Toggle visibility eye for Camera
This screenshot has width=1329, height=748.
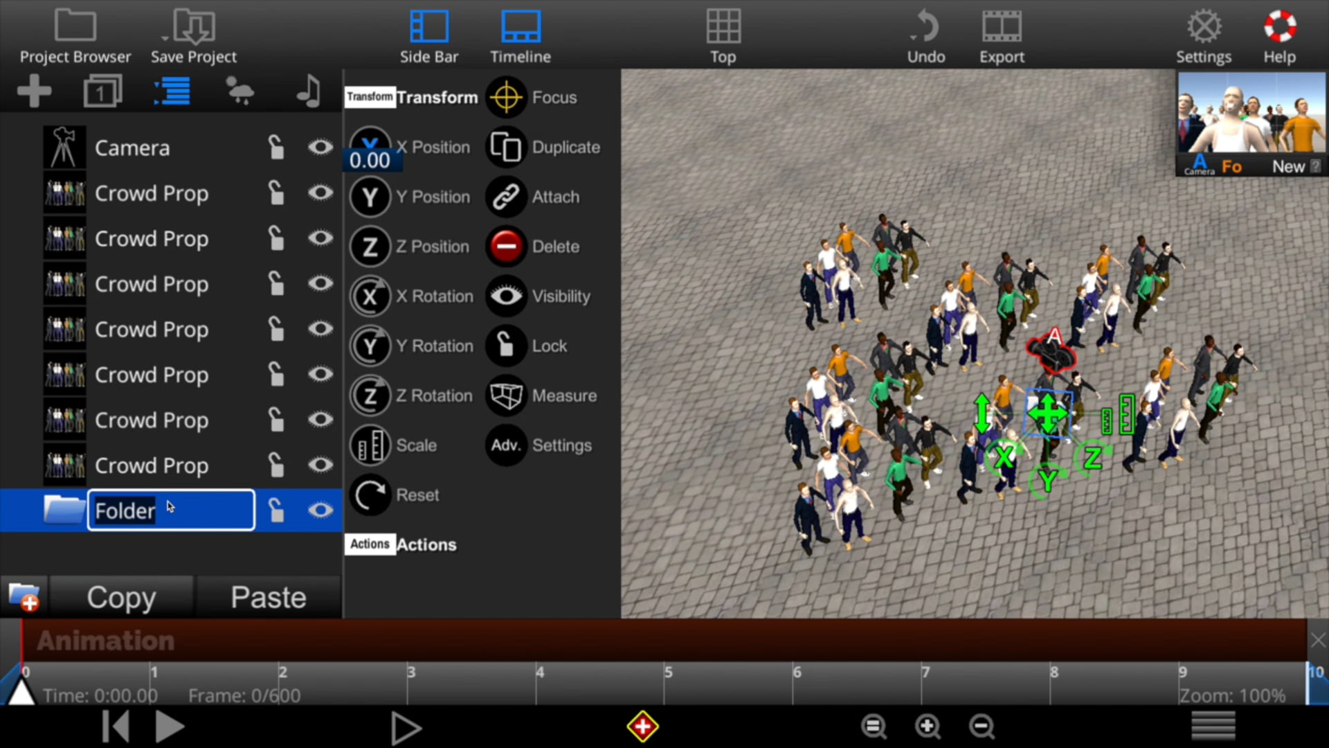[x=320, y=148]
